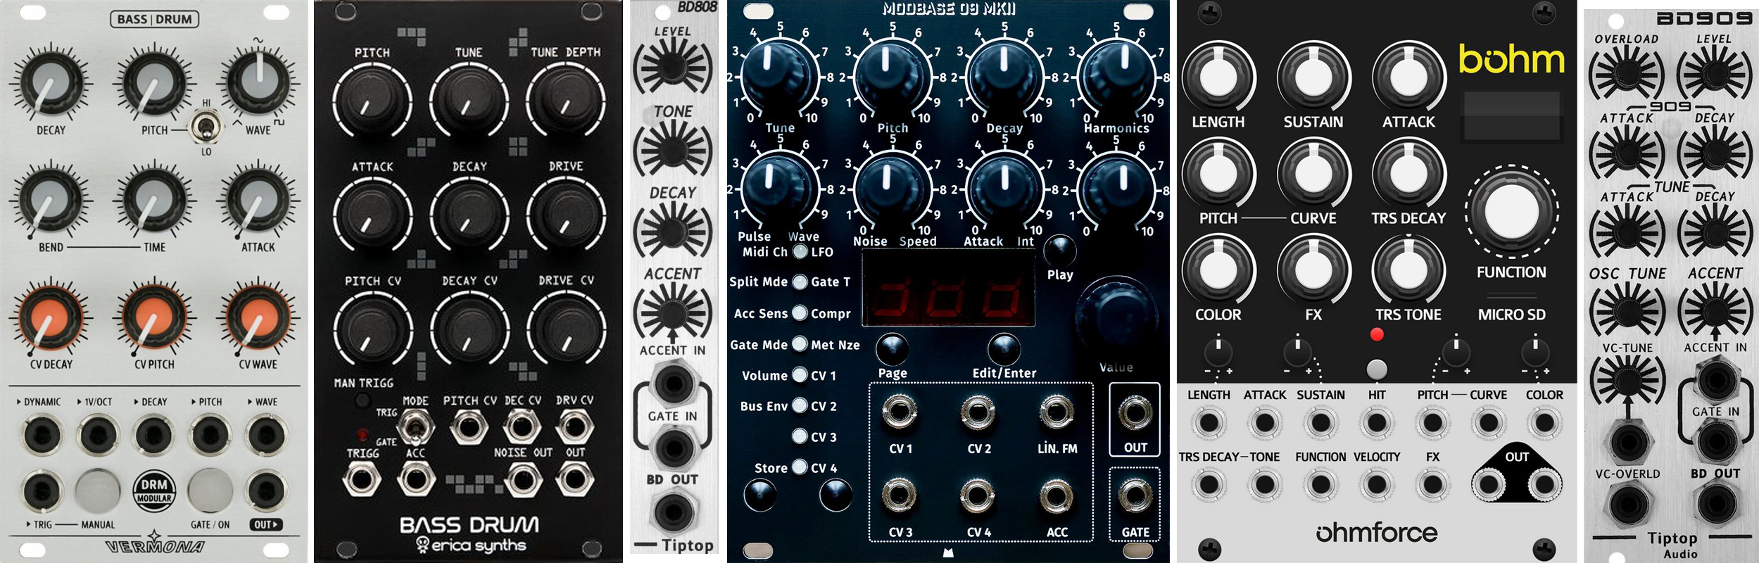Click the FX jack on bohm
The height and width of the screenshot is (563, 1759).
tap(1432, 484)
